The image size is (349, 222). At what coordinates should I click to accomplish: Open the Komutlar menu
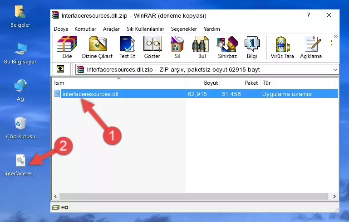[85, 29]
